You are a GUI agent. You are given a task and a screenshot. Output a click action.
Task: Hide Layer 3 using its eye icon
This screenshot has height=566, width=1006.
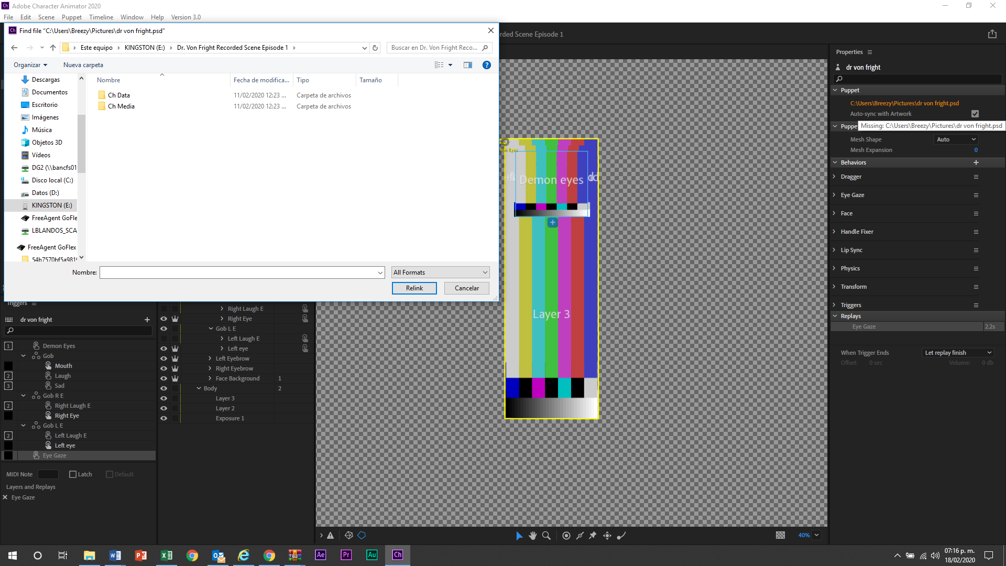click(x=163, y=398)
